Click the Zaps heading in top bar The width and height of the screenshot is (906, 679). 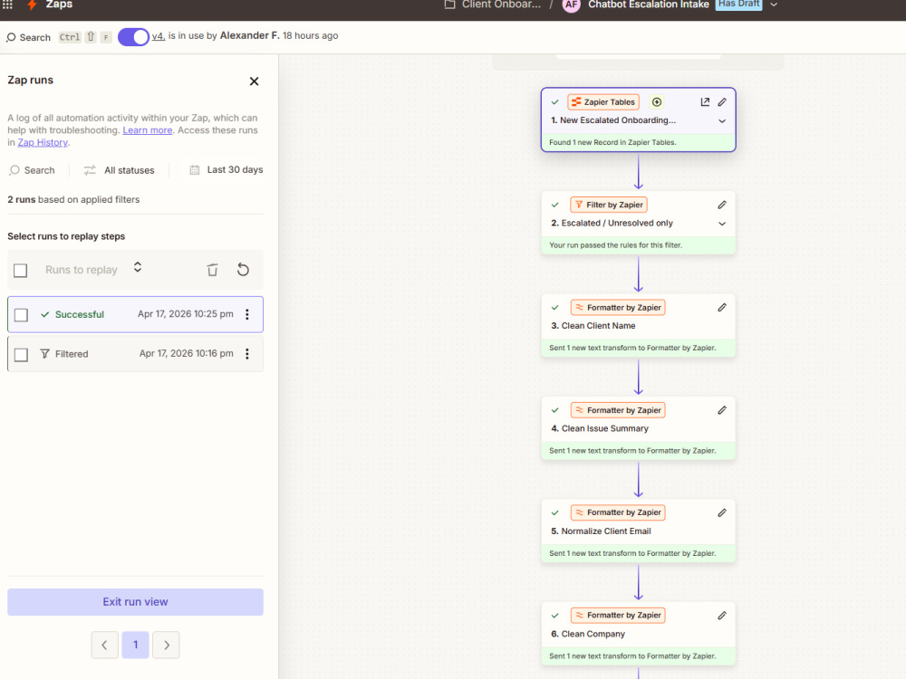(59, 5)
